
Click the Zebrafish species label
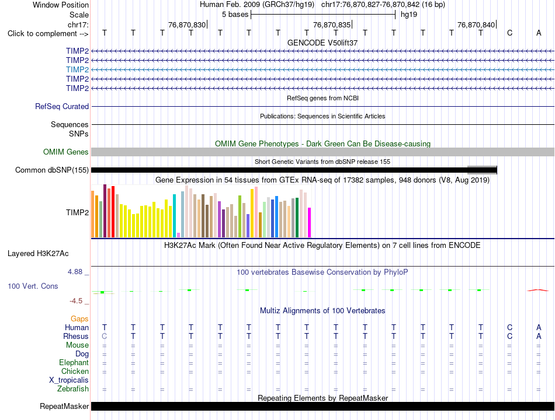73,389
